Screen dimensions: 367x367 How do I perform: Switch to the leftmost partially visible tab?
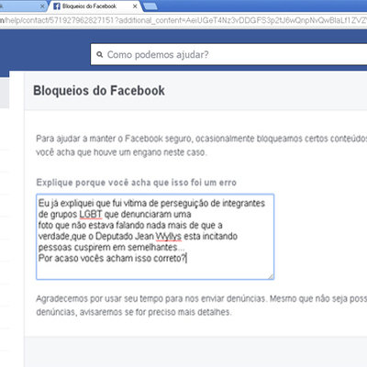coord(22,6)
